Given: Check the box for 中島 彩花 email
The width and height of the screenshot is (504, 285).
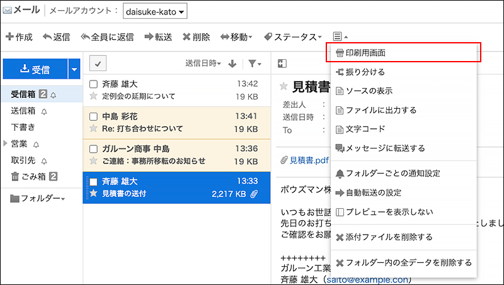Looking at the screenshot, I should point(93,116).
